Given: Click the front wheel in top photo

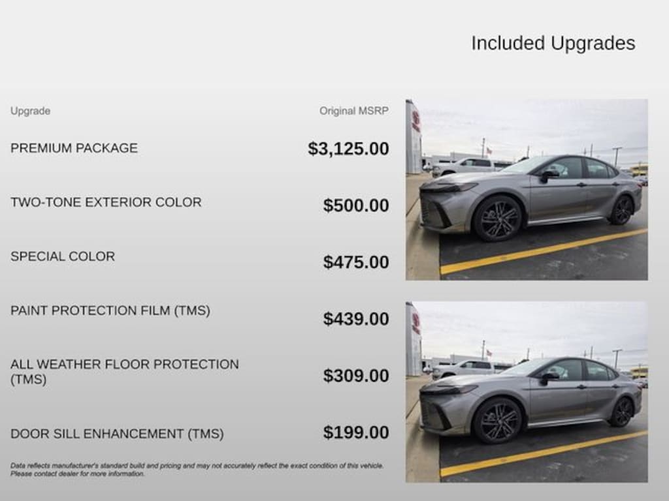Looking at the screenshot, I should coord(497,219).
